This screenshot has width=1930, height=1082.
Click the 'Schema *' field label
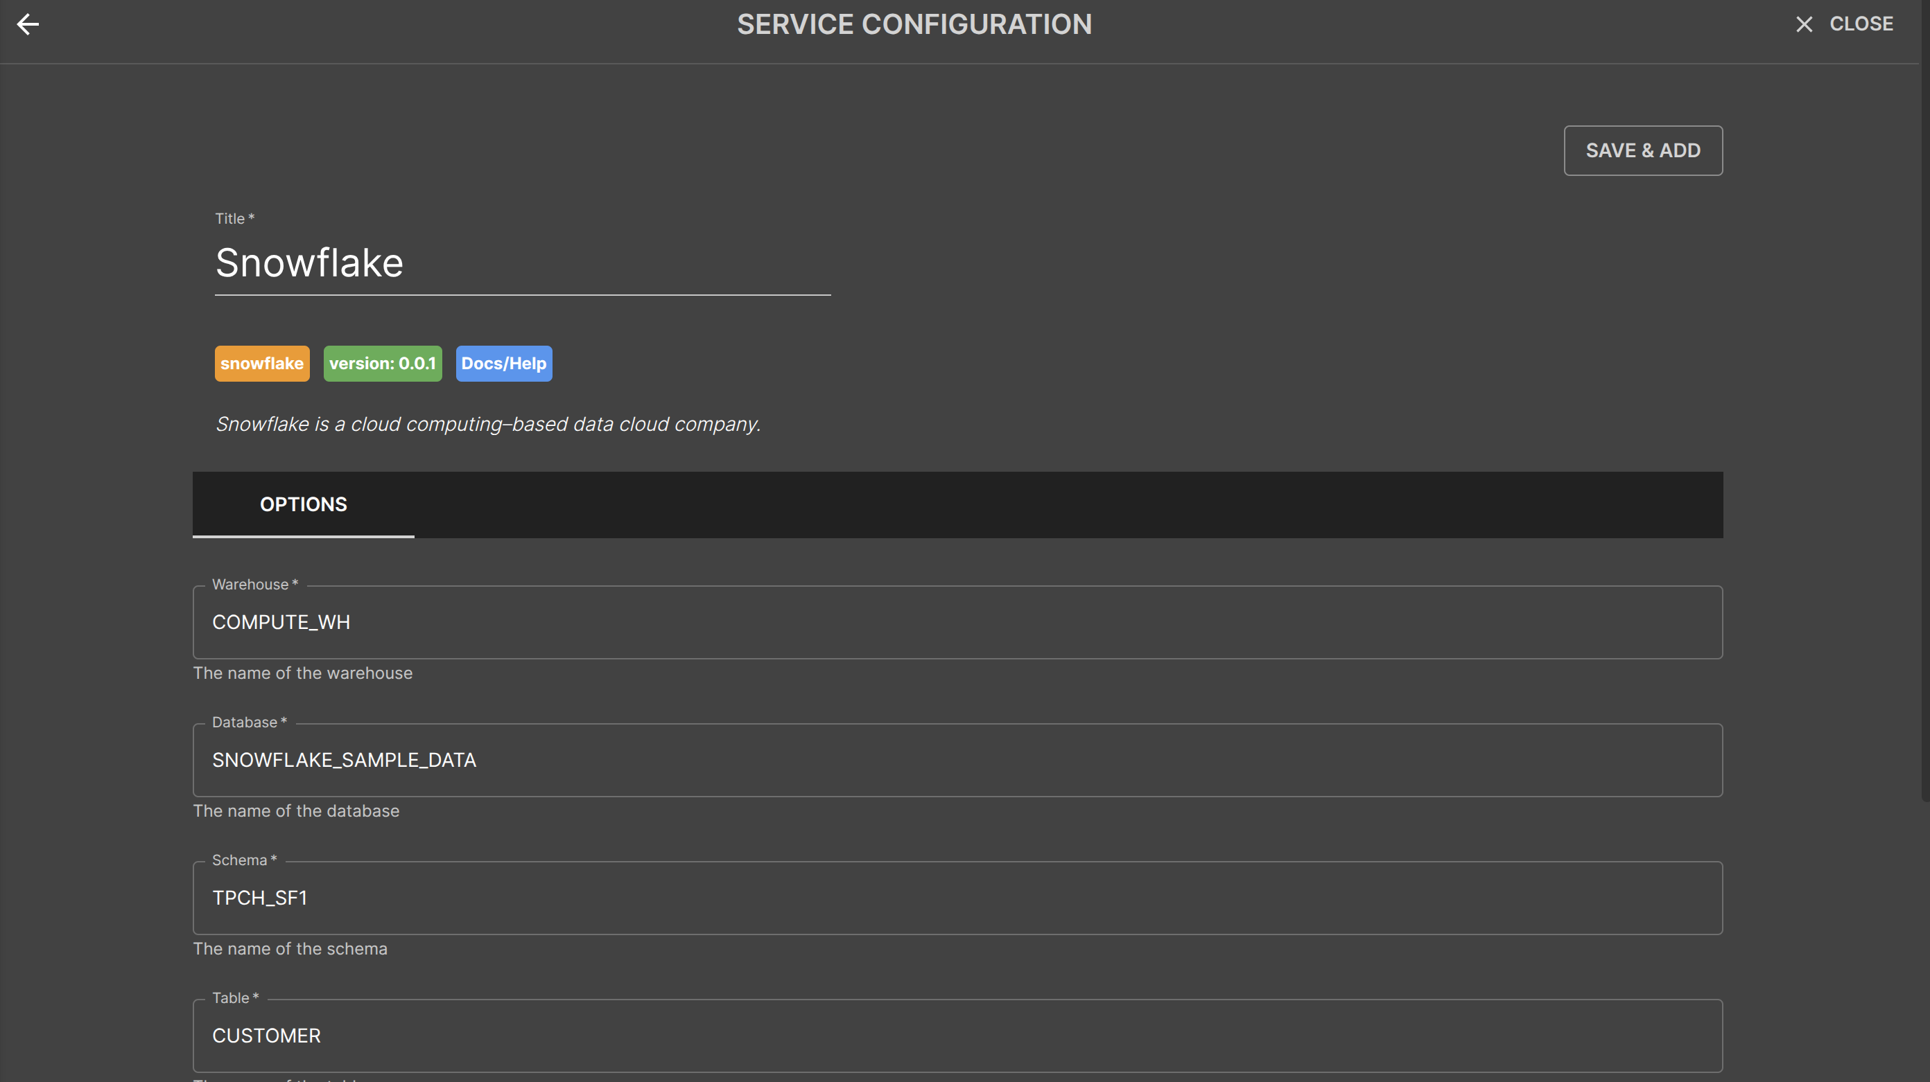[244, 860]
